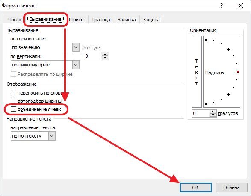Click top black diamond in orientation dial
251x196 pixels.
tap(206, 40)
